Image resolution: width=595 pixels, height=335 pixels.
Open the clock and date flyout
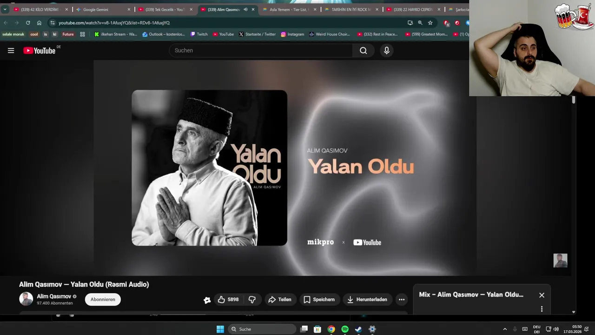(x=572, y=329)
